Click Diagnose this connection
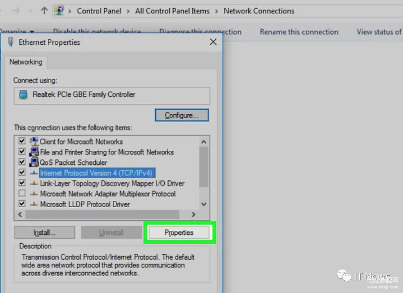Viewport: 403px width, 293px height. pos(200,32)
